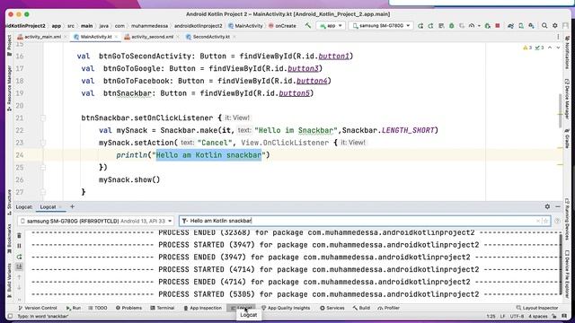Click the Search Everywhere magnifier icon
Image resolution: width=575 pixels, height=323 pixels.
click(x=544, y=26)
